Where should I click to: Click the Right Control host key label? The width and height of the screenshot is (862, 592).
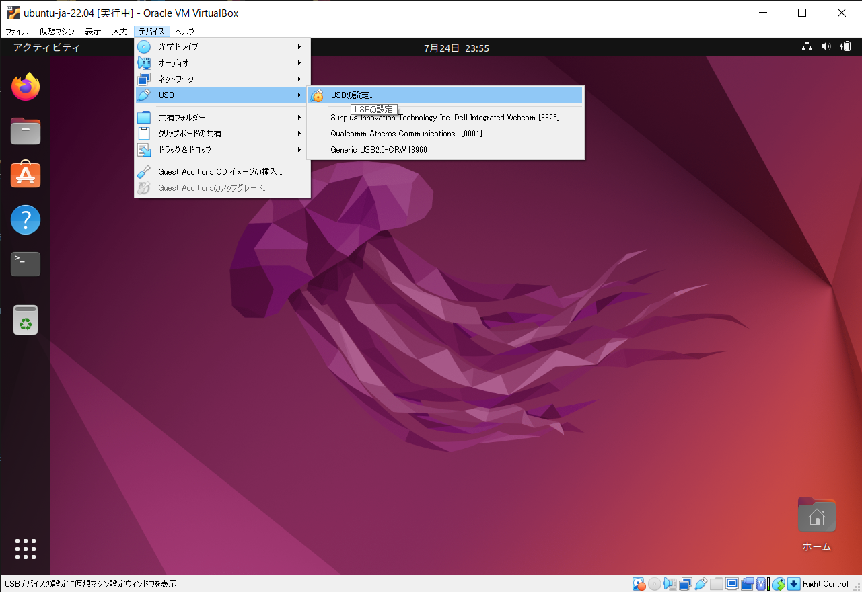point(826,583)
